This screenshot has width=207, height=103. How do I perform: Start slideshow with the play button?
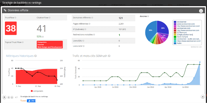click(x=4, y=97)
